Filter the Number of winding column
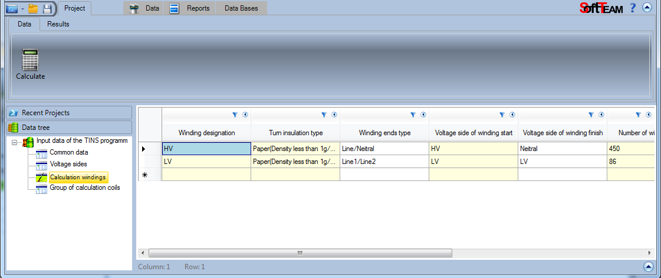Viewport: 661px width, 278px height. point(638,114)
